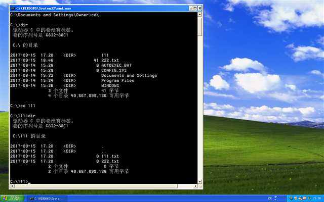Image resolution: width=324 pixels, height=202 pixels.
Task: Open the Windows XP Start menu
Action: pyautogui.click(x=12, y=198)
